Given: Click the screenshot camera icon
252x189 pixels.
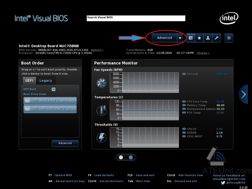Looking at the screenshot, I should pyautogui.click(x=191, y=38).
